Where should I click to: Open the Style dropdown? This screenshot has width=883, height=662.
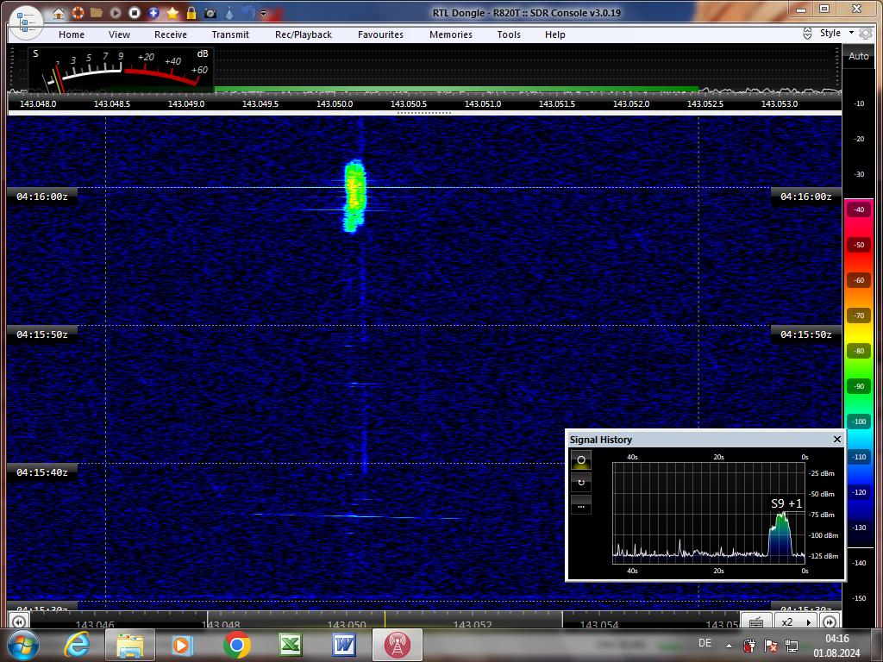pyautogui.click(x=836, y=33)
